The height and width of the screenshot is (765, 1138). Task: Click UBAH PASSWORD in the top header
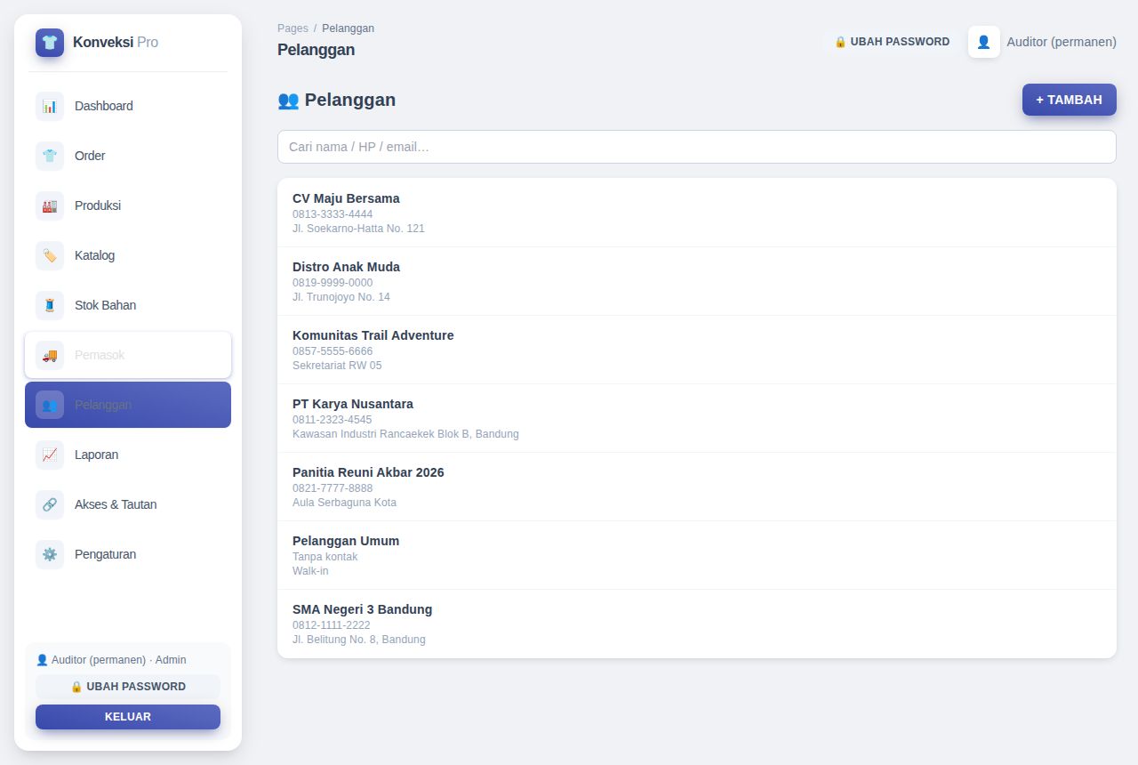coord(892,42)
